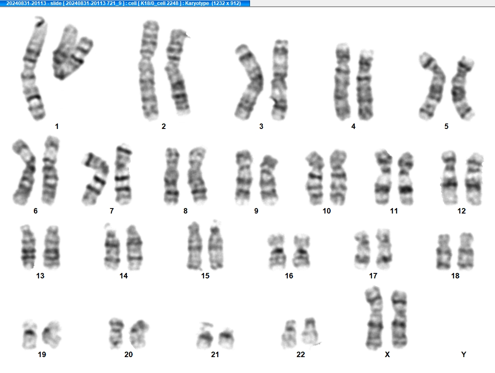Click the left chromosome 1 image
The width and height of the screenshot is (495, 373).
click(x=34, y=69)
